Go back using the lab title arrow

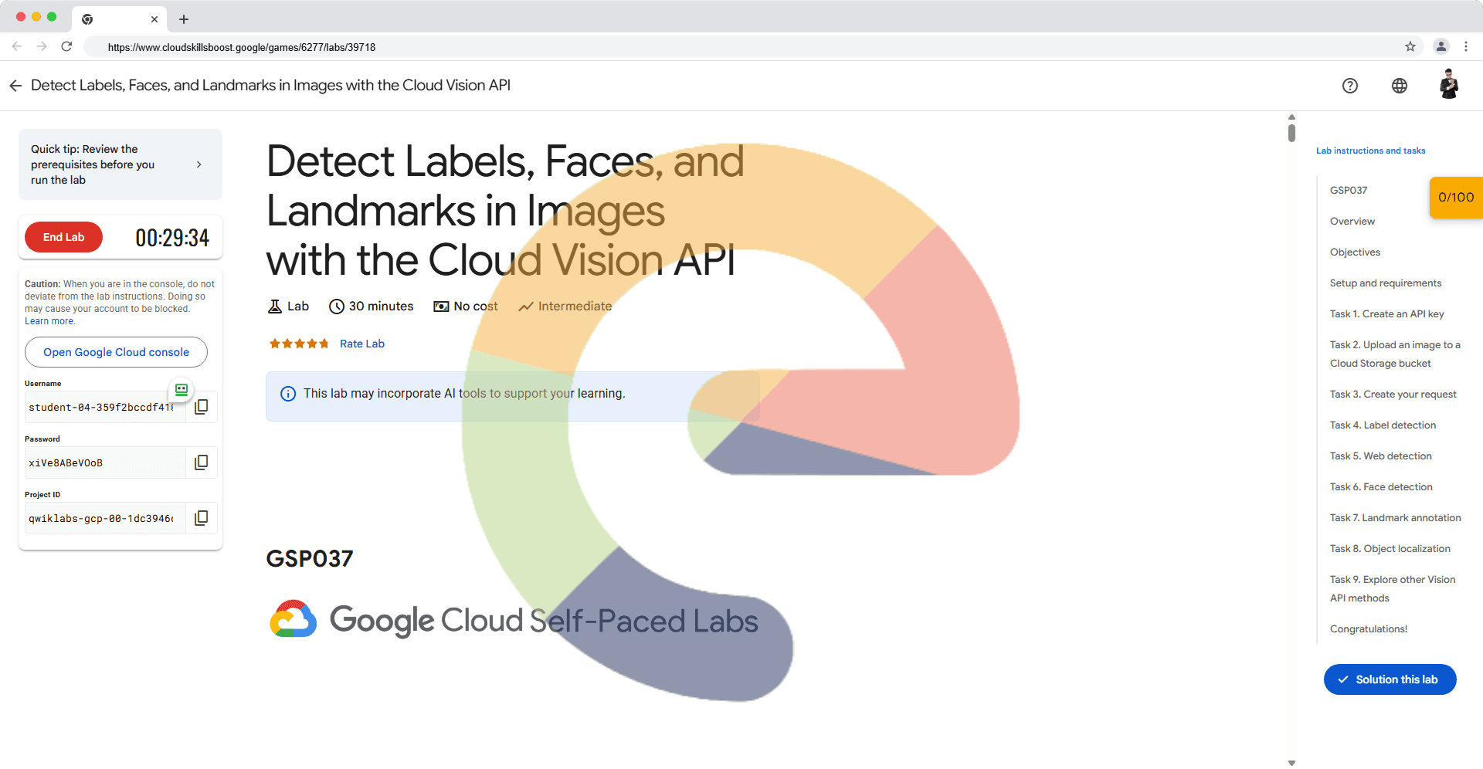tap(15, 86)
